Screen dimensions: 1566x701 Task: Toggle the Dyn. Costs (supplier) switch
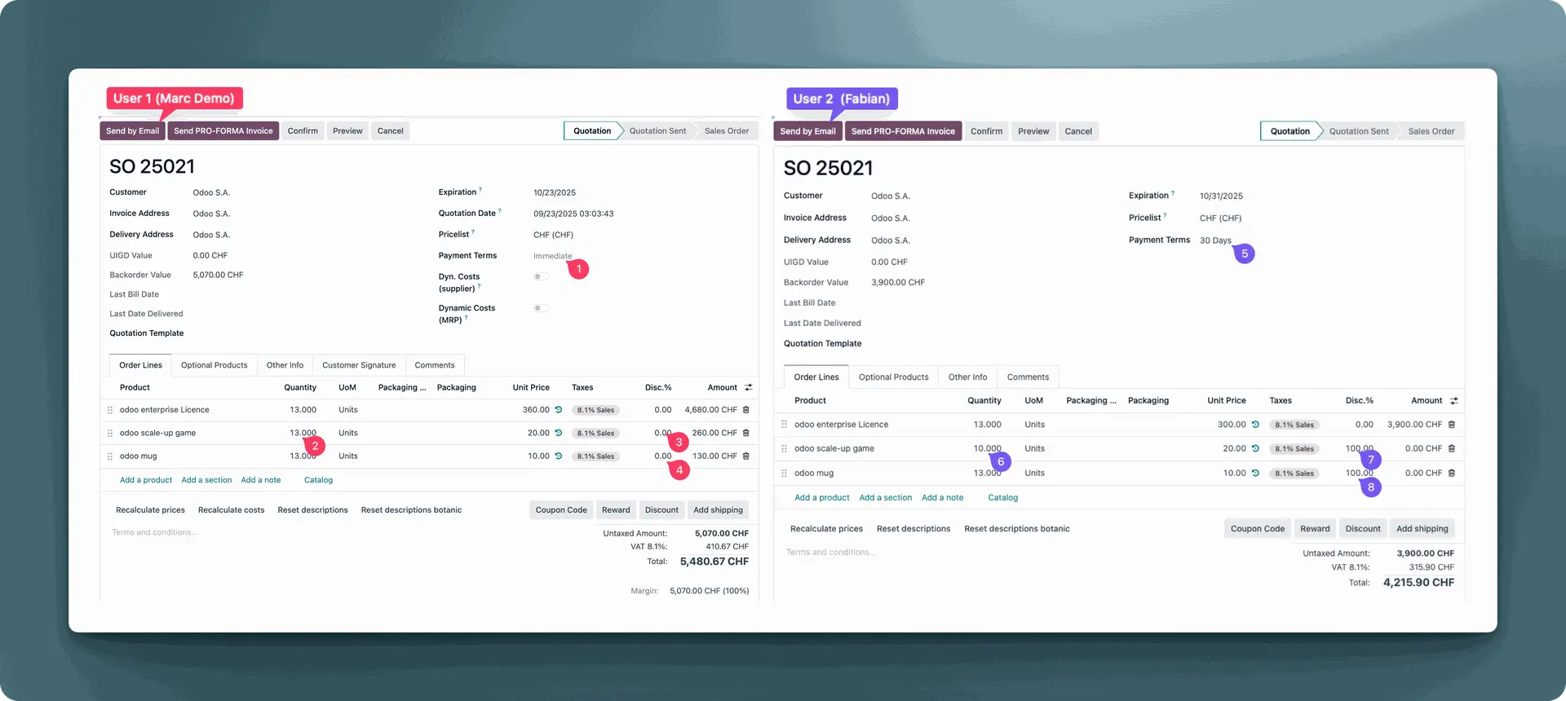point(541,277)
